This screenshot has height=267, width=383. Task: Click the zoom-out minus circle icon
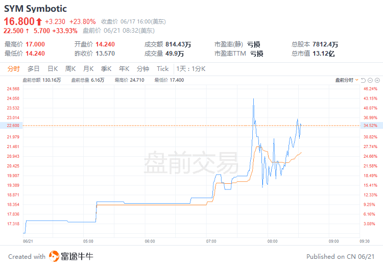pyautogui.click(x=370, y=80)
